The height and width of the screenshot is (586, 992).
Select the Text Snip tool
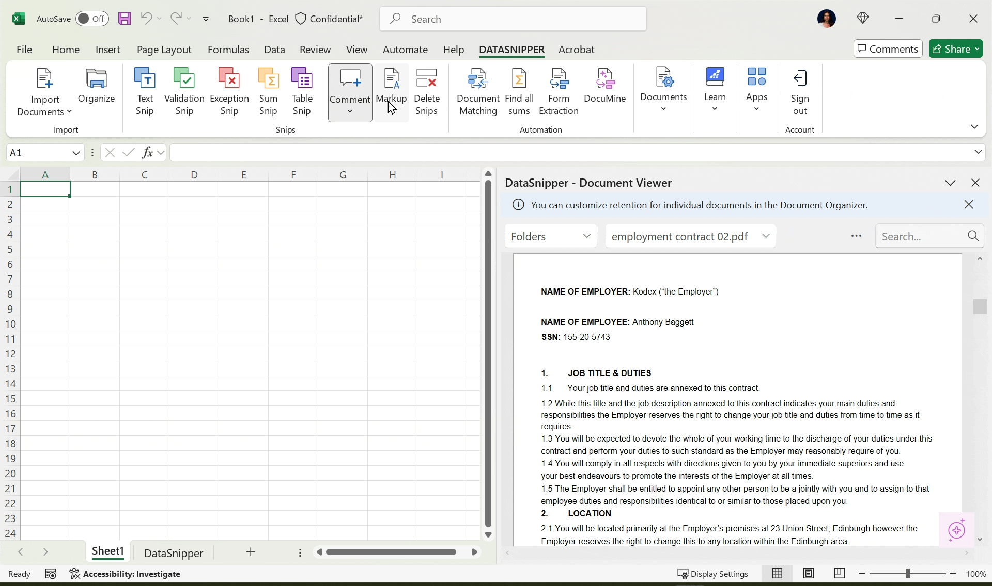pyautogui.click(x=145, y=92)
